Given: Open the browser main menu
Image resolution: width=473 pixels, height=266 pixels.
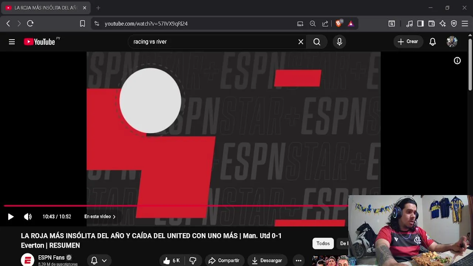Looking at the screenshot, I should (x=465, y=24).
